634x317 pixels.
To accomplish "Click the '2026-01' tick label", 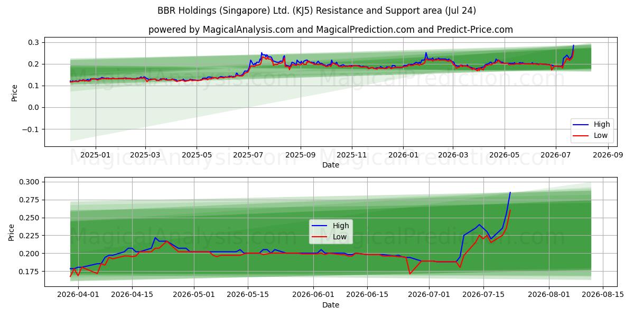I will point(403,155).
